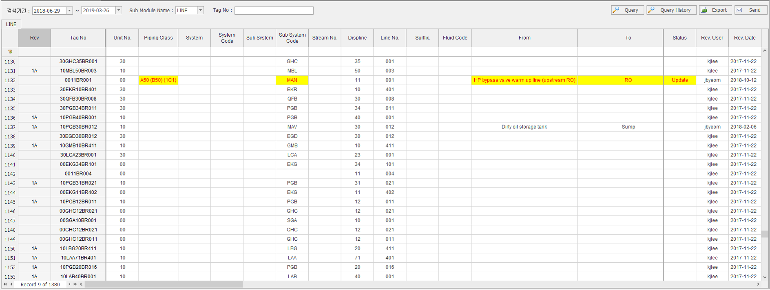Select the row with tag 10PGB30BR012
Viewport: 770px width, 290px height.
(x=78, y=127)
